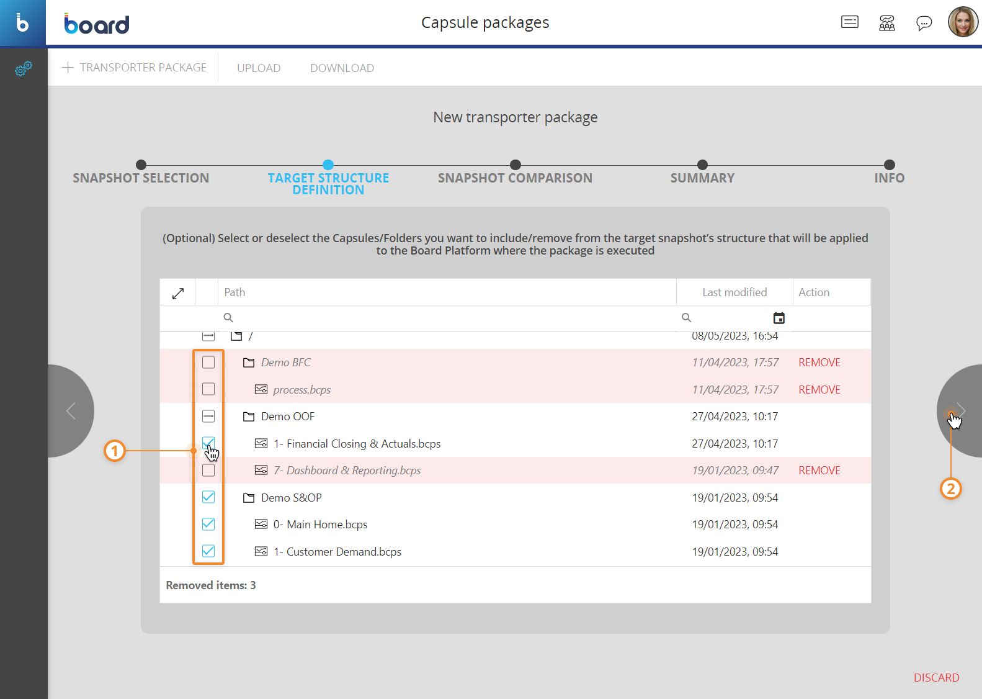Open the system administration gears icon
The image size is (982, 699).
pos(24,68)
